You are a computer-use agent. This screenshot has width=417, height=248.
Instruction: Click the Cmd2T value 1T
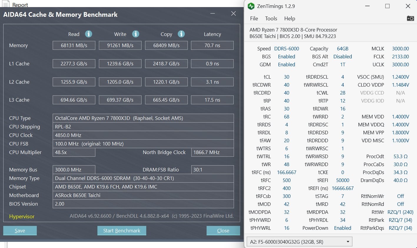tap(343, 65)
